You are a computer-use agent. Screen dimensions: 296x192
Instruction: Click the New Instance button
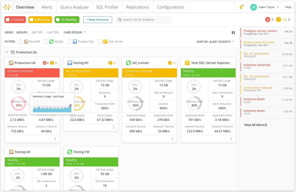click(x=98, y=20)
